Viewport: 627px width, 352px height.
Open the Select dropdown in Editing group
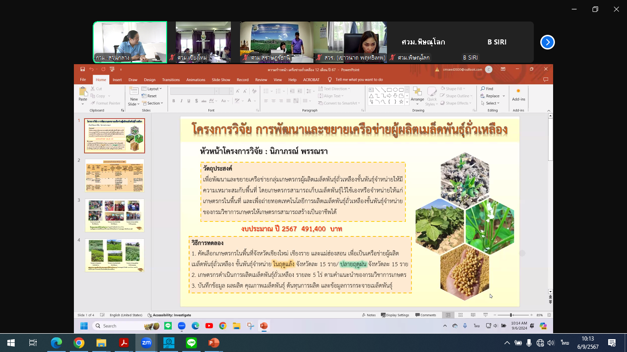tap(490, 103)
